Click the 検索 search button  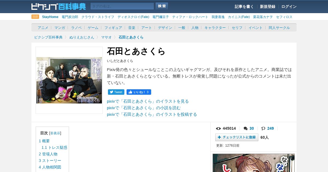(x=162, y=6)
